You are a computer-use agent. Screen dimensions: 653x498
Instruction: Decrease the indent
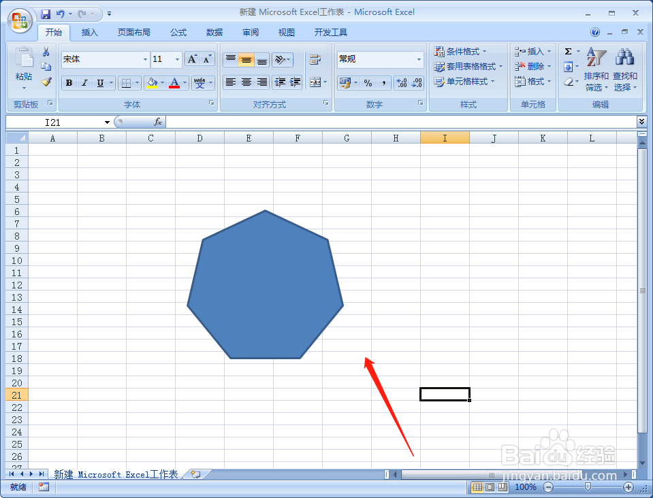click(280, 82)
